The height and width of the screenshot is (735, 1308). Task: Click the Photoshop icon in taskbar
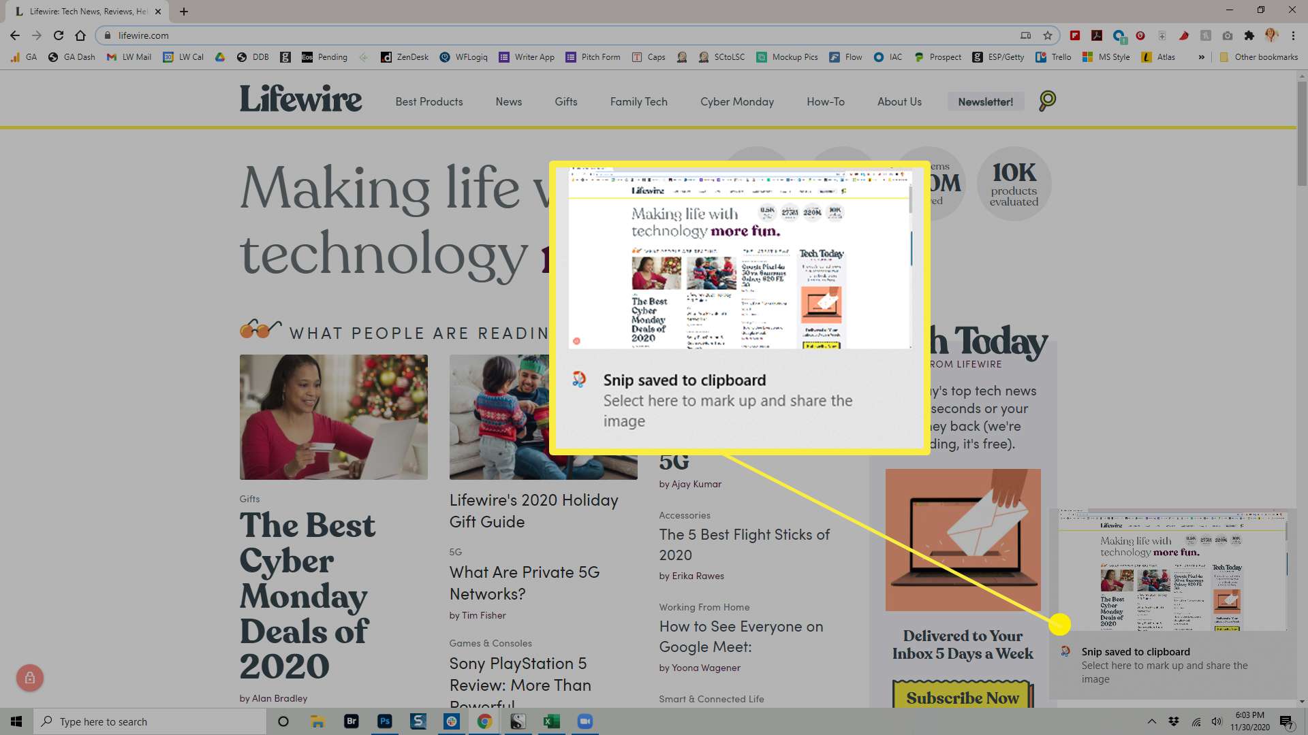(x=386, y=721)
